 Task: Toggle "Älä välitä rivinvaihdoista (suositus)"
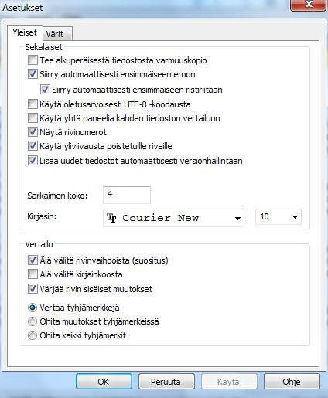tap(32, 260)
